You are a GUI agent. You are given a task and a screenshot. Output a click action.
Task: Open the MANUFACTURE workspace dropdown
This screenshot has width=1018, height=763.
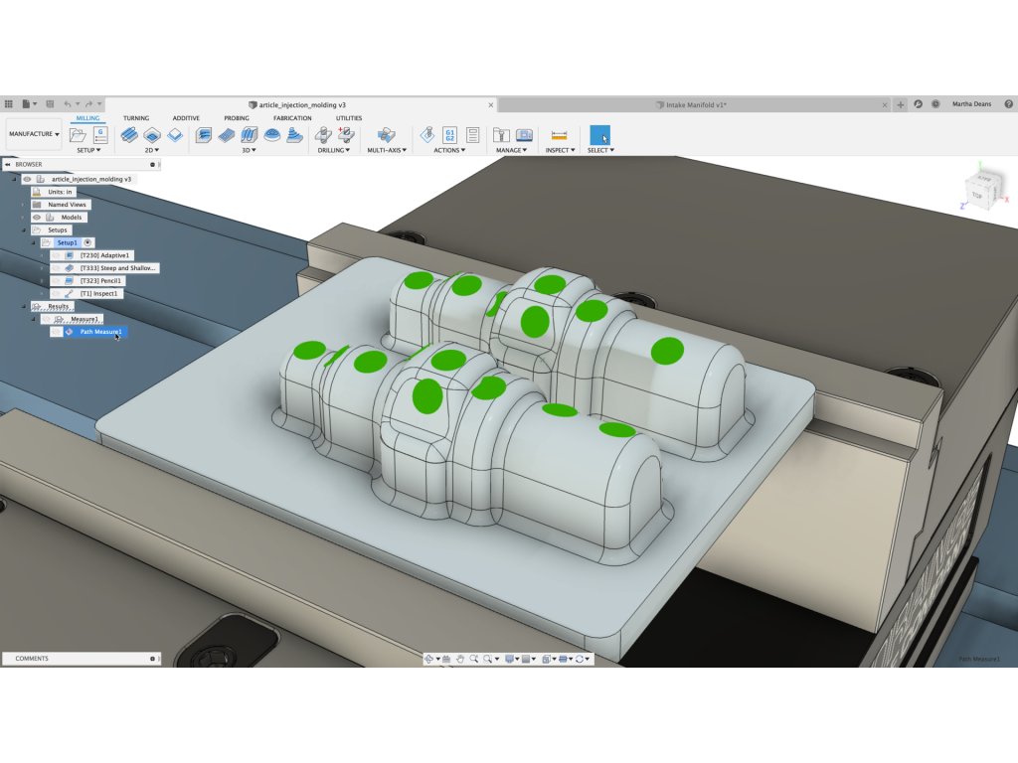(34, 134)
